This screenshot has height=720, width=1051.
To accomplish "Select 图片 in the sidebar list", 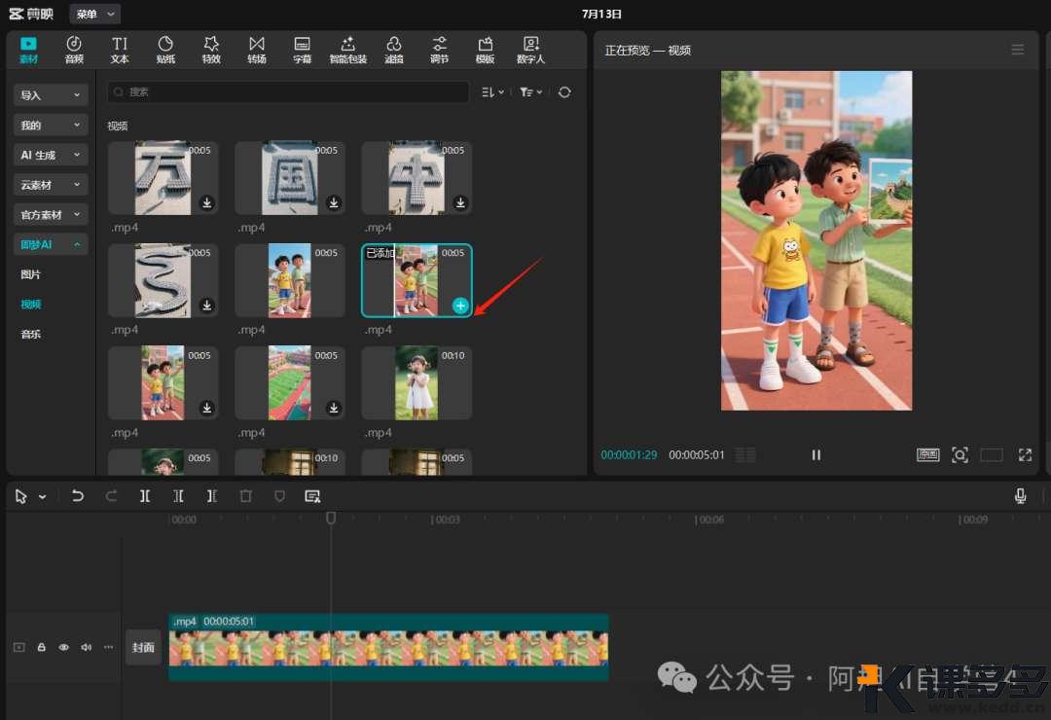I will coord(31,275).
